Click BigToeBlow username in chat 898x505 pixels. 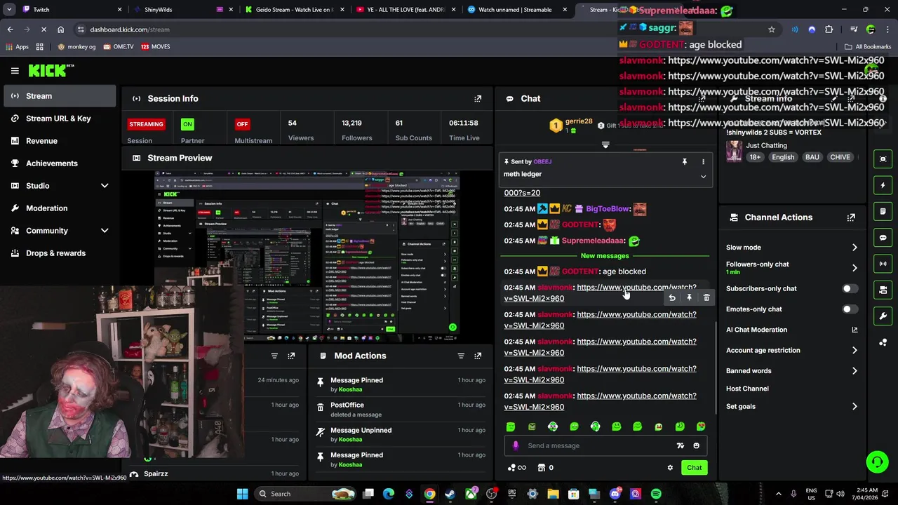(x=608, y=209)
